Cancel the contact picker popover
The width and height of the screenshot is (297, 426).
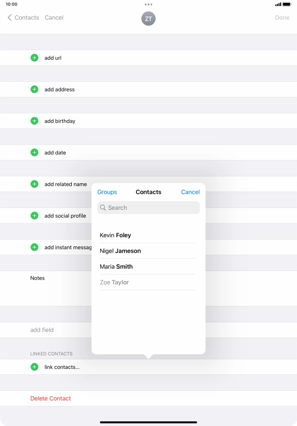190,192
